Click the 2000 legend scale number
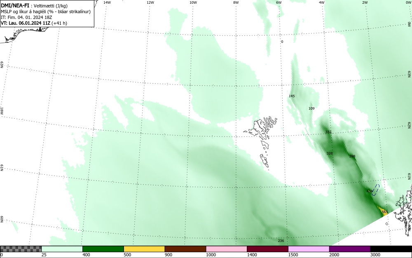Screen dimensions: 412x258 tap(334, 255)
